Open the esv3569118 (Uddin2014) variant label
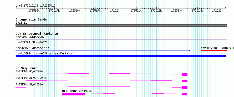Viewport: 234px width, 97px height. click(217, 48)
